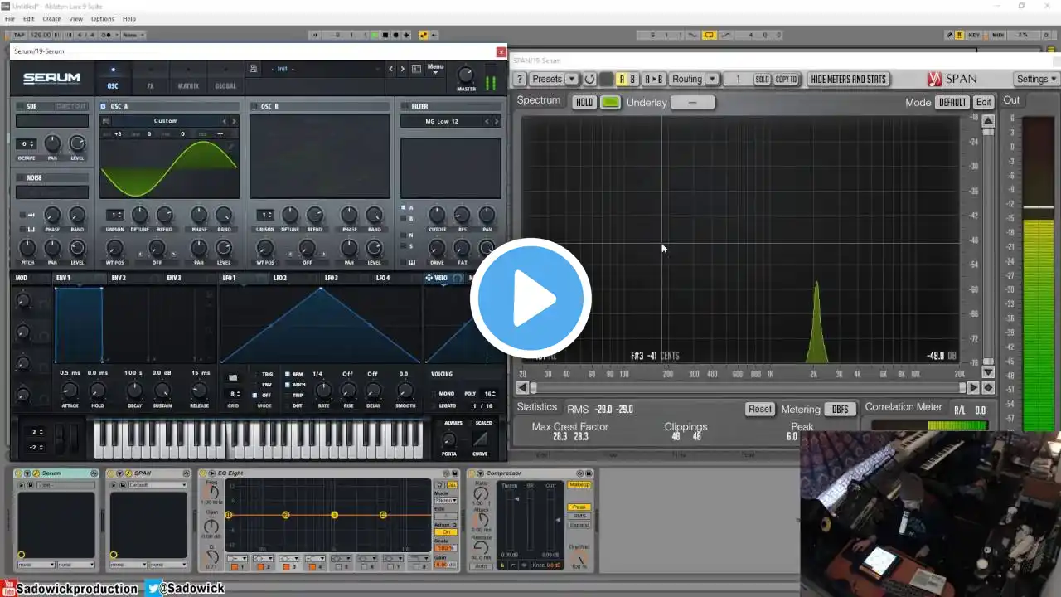Image resolution: width=1061 pixels, height=597 pixels.
Task: Select the ENV 2 tab
Action: pos(119,278)
